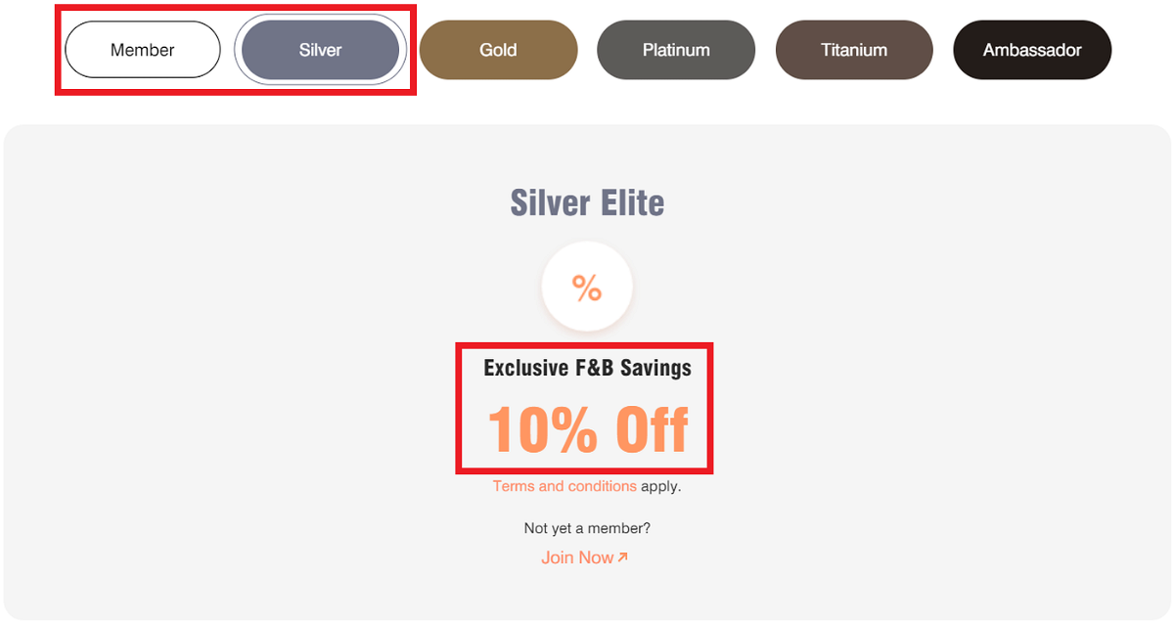Click the orange percent icon badge

pos(587,288)
